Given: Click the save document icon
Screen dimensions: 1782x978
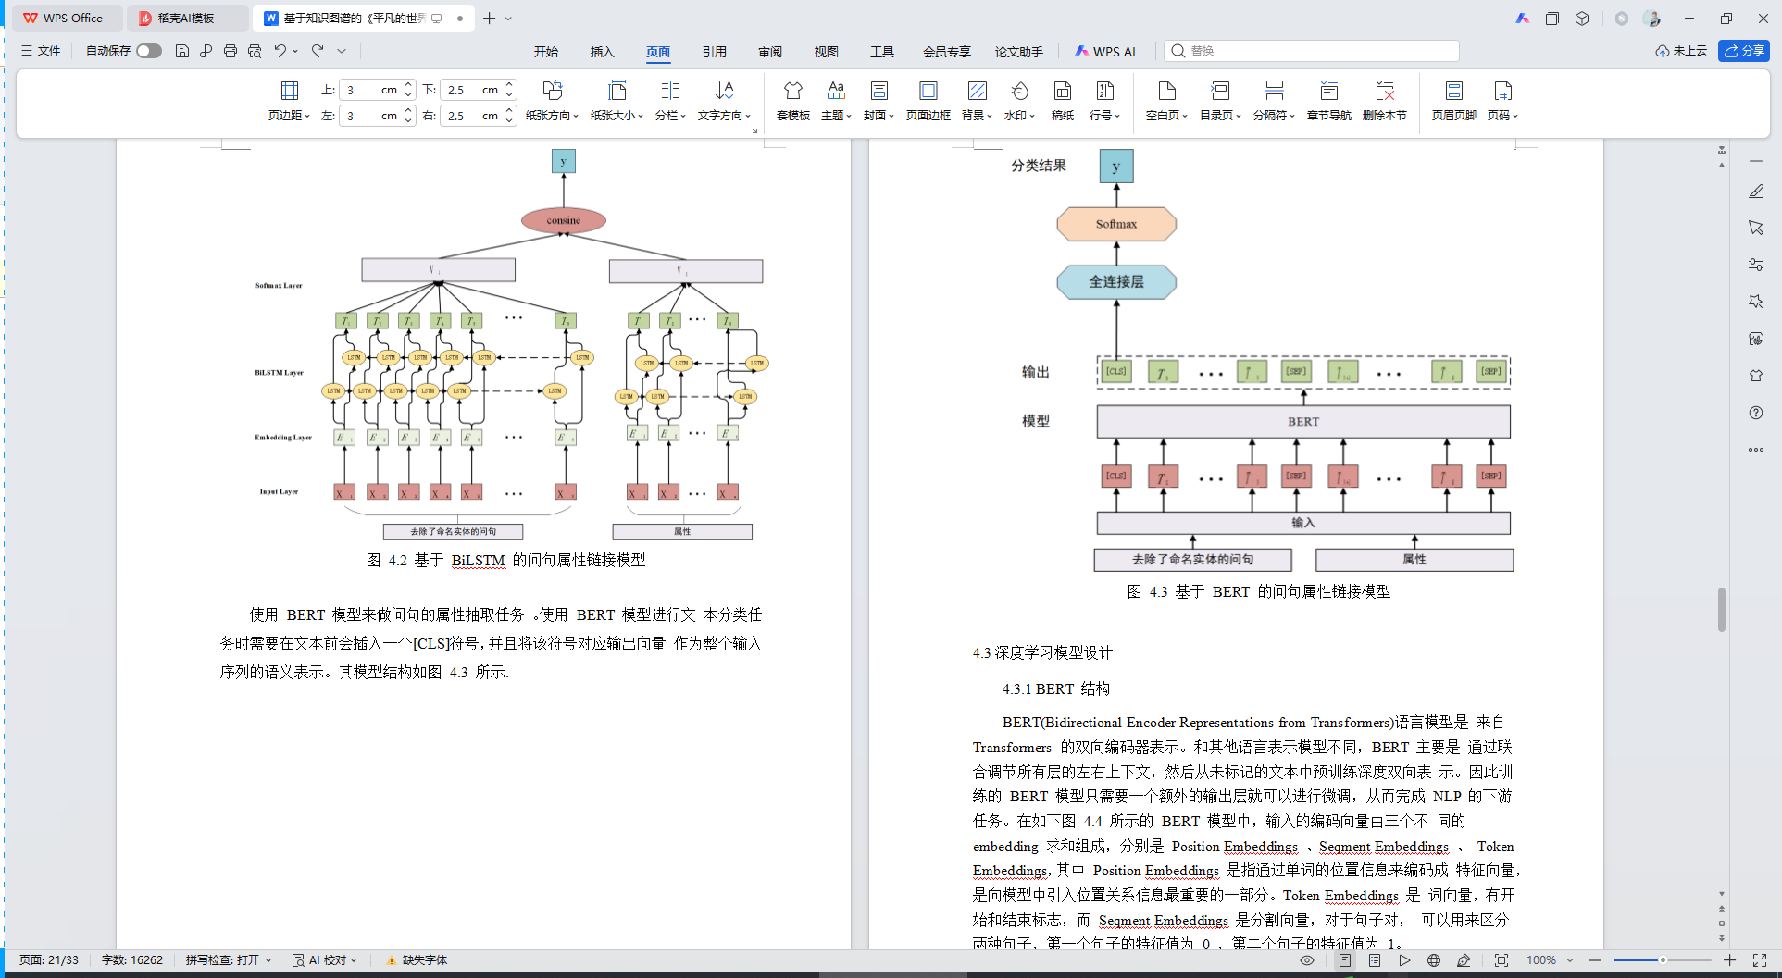Looking at the screenshot, I should pyautogui.click(x=182, y=51).
